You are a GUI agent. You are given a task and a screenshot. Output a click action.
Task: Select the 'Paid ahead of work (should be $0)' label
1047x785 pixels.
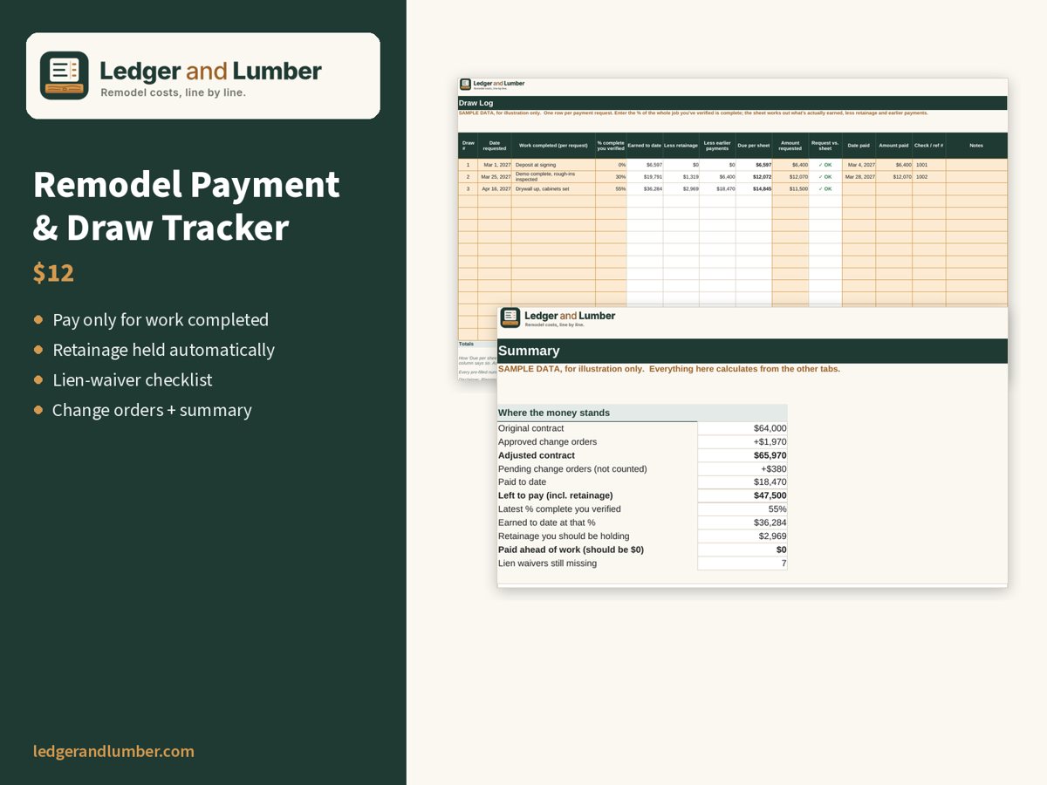pos(571,549)
